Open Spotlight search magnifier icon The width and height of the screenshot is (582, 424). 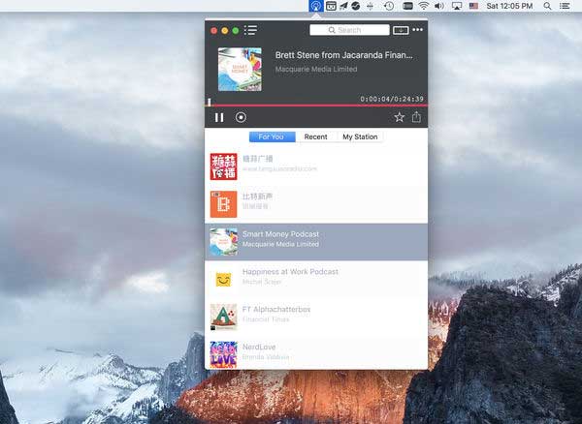(x=547, y=6)
